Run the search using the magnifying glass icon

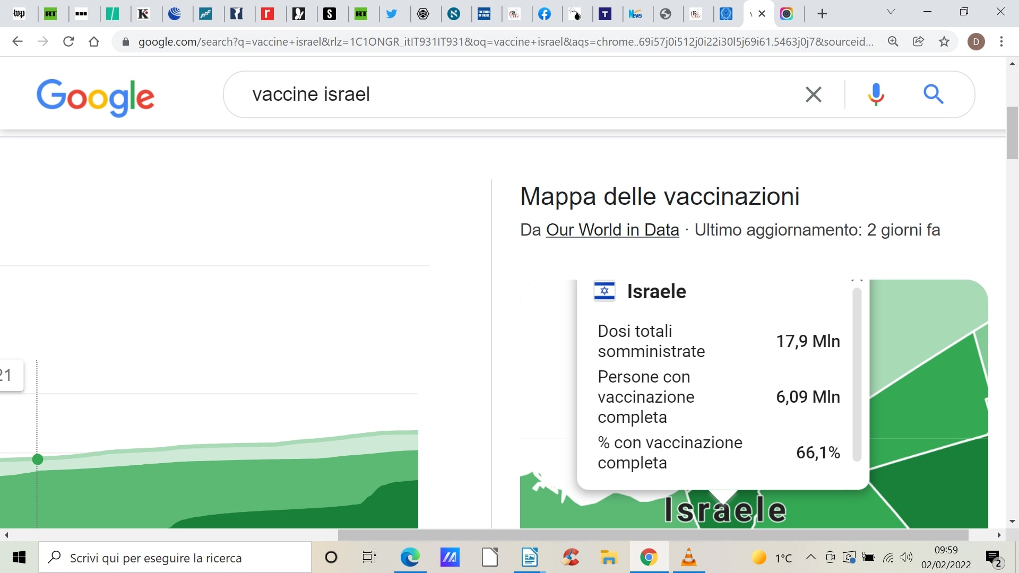coord(933,94)
